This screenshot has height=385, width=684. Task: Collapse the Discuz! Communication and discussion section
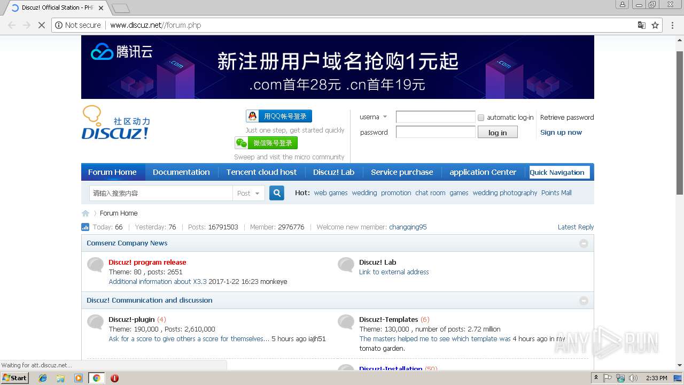pos(584,301)
